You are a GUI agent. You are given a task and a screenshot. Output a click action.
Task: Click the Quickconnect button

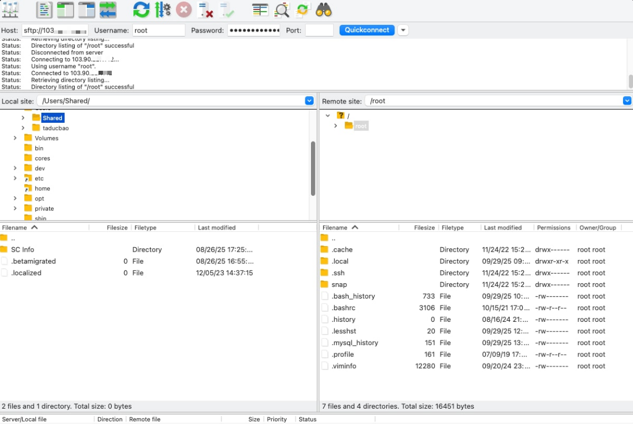[366, 30]
